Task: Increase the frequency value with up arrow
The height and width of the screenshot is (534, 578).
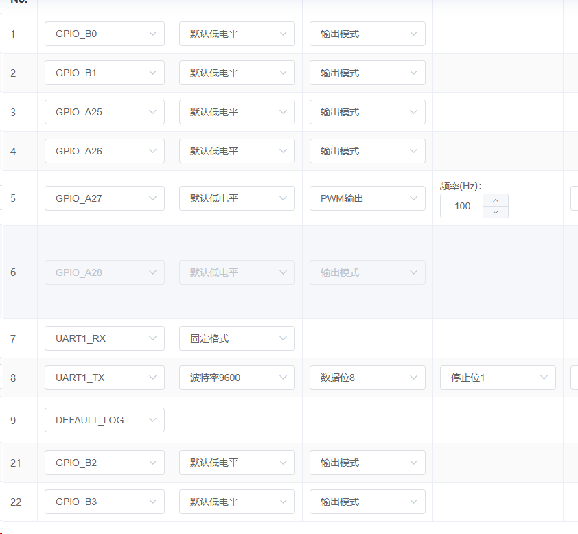Action: pos(496,200)
